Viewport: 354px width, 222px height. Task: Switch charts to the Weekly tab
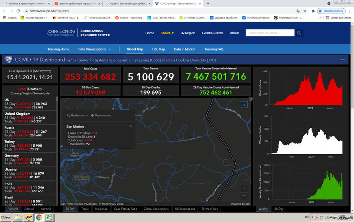tap(263, 209)
